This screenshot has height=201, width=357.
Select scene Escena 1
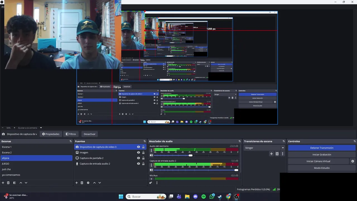[37, 147]
